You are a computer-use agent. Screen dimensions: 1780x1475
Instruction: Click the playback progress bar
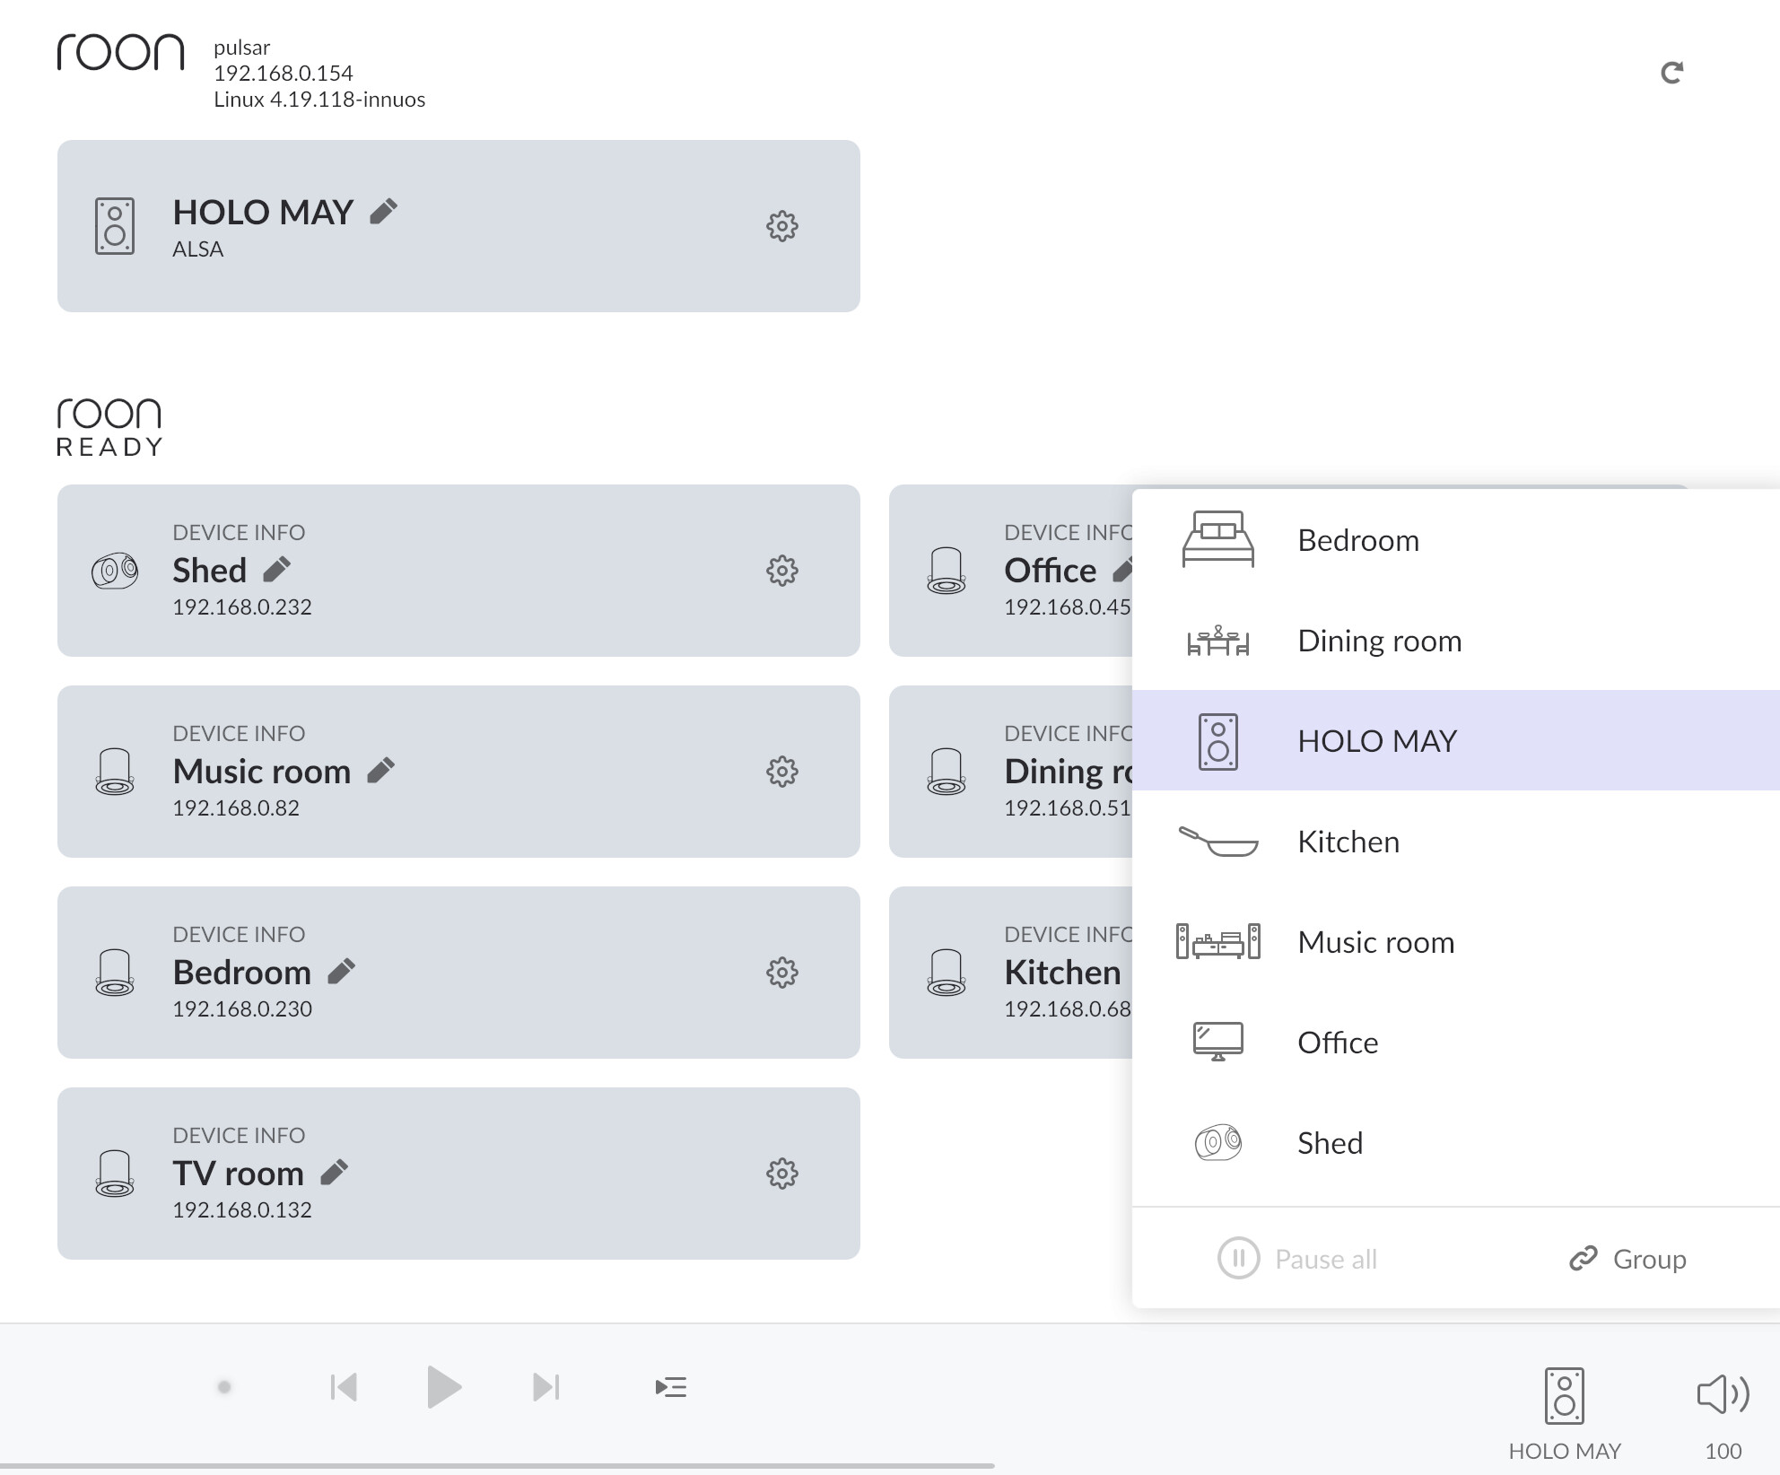497,1466
